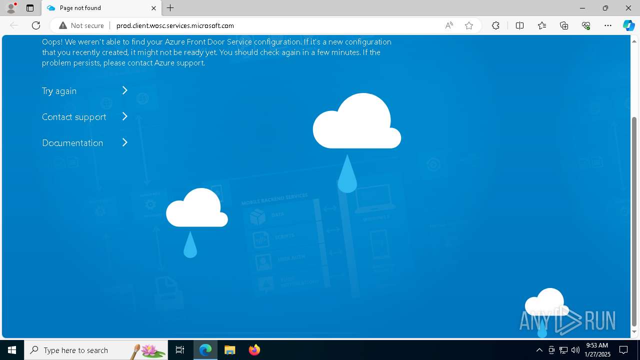Open the clock showing 9:53 AM
The width and height of the screenshot is (640, 360).
coord(597,350)
